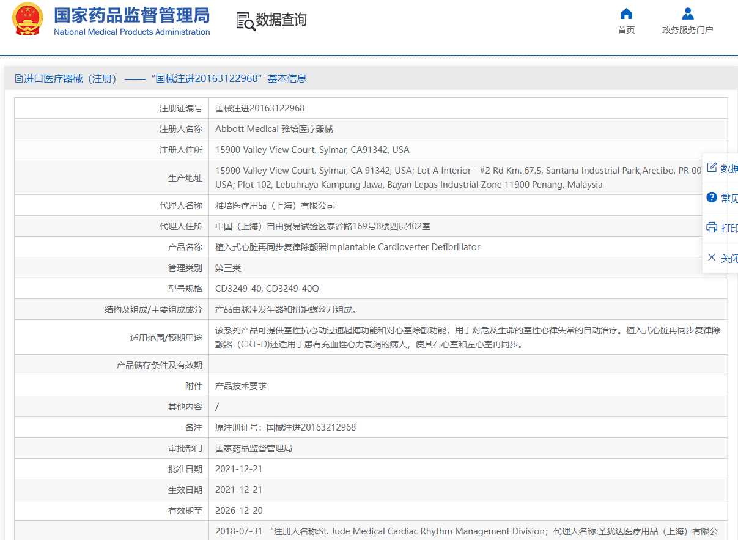This screenshot has height=540, width=738.
Task: Select remark 原注册证号：国械注进20163212968
Action: pyautogui.click(x=286, y=427)
